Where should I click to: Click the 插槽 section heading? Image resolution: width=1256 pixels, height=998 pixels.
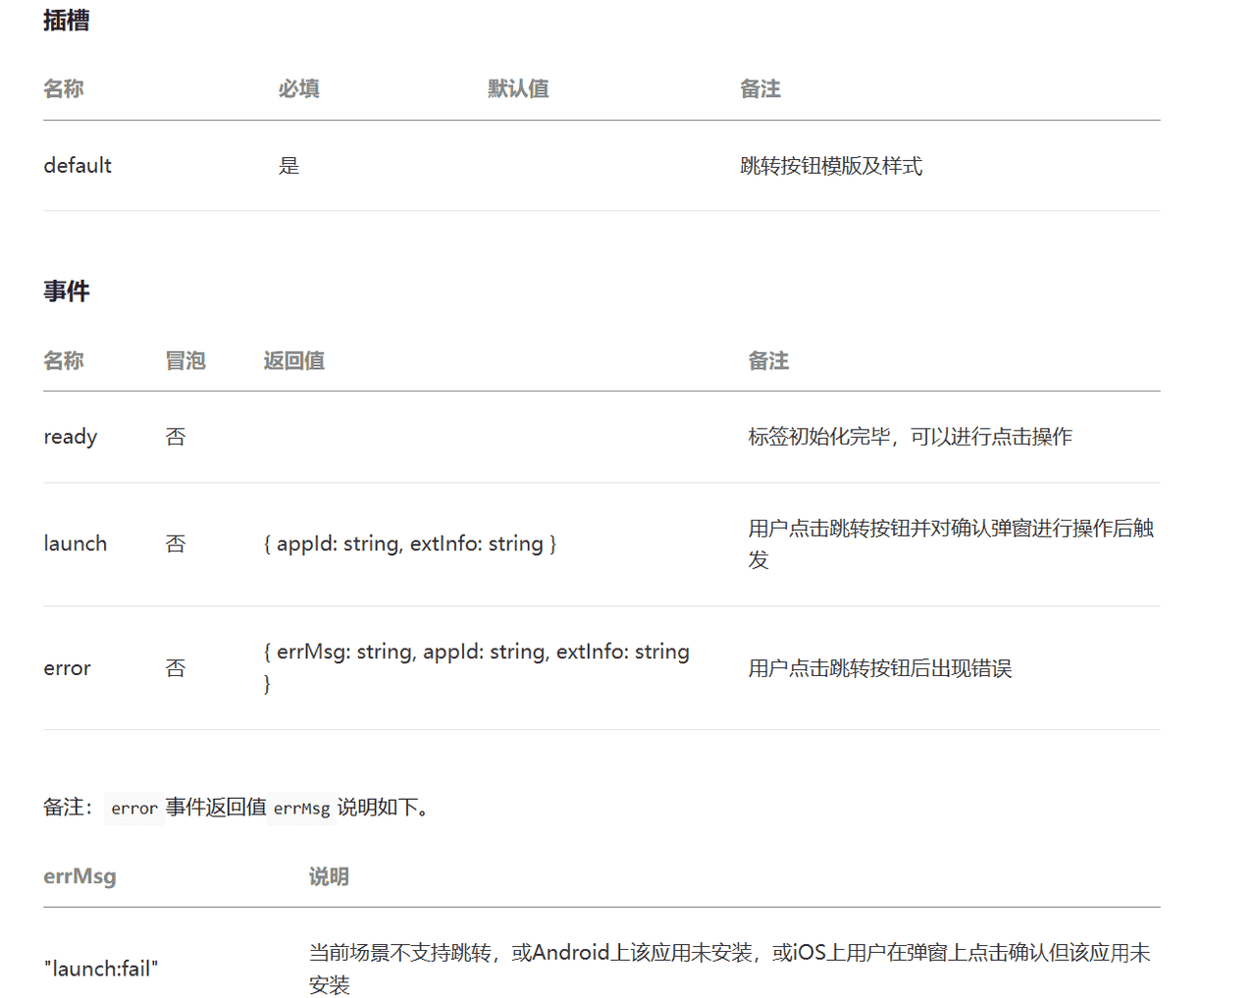(64, 21)
